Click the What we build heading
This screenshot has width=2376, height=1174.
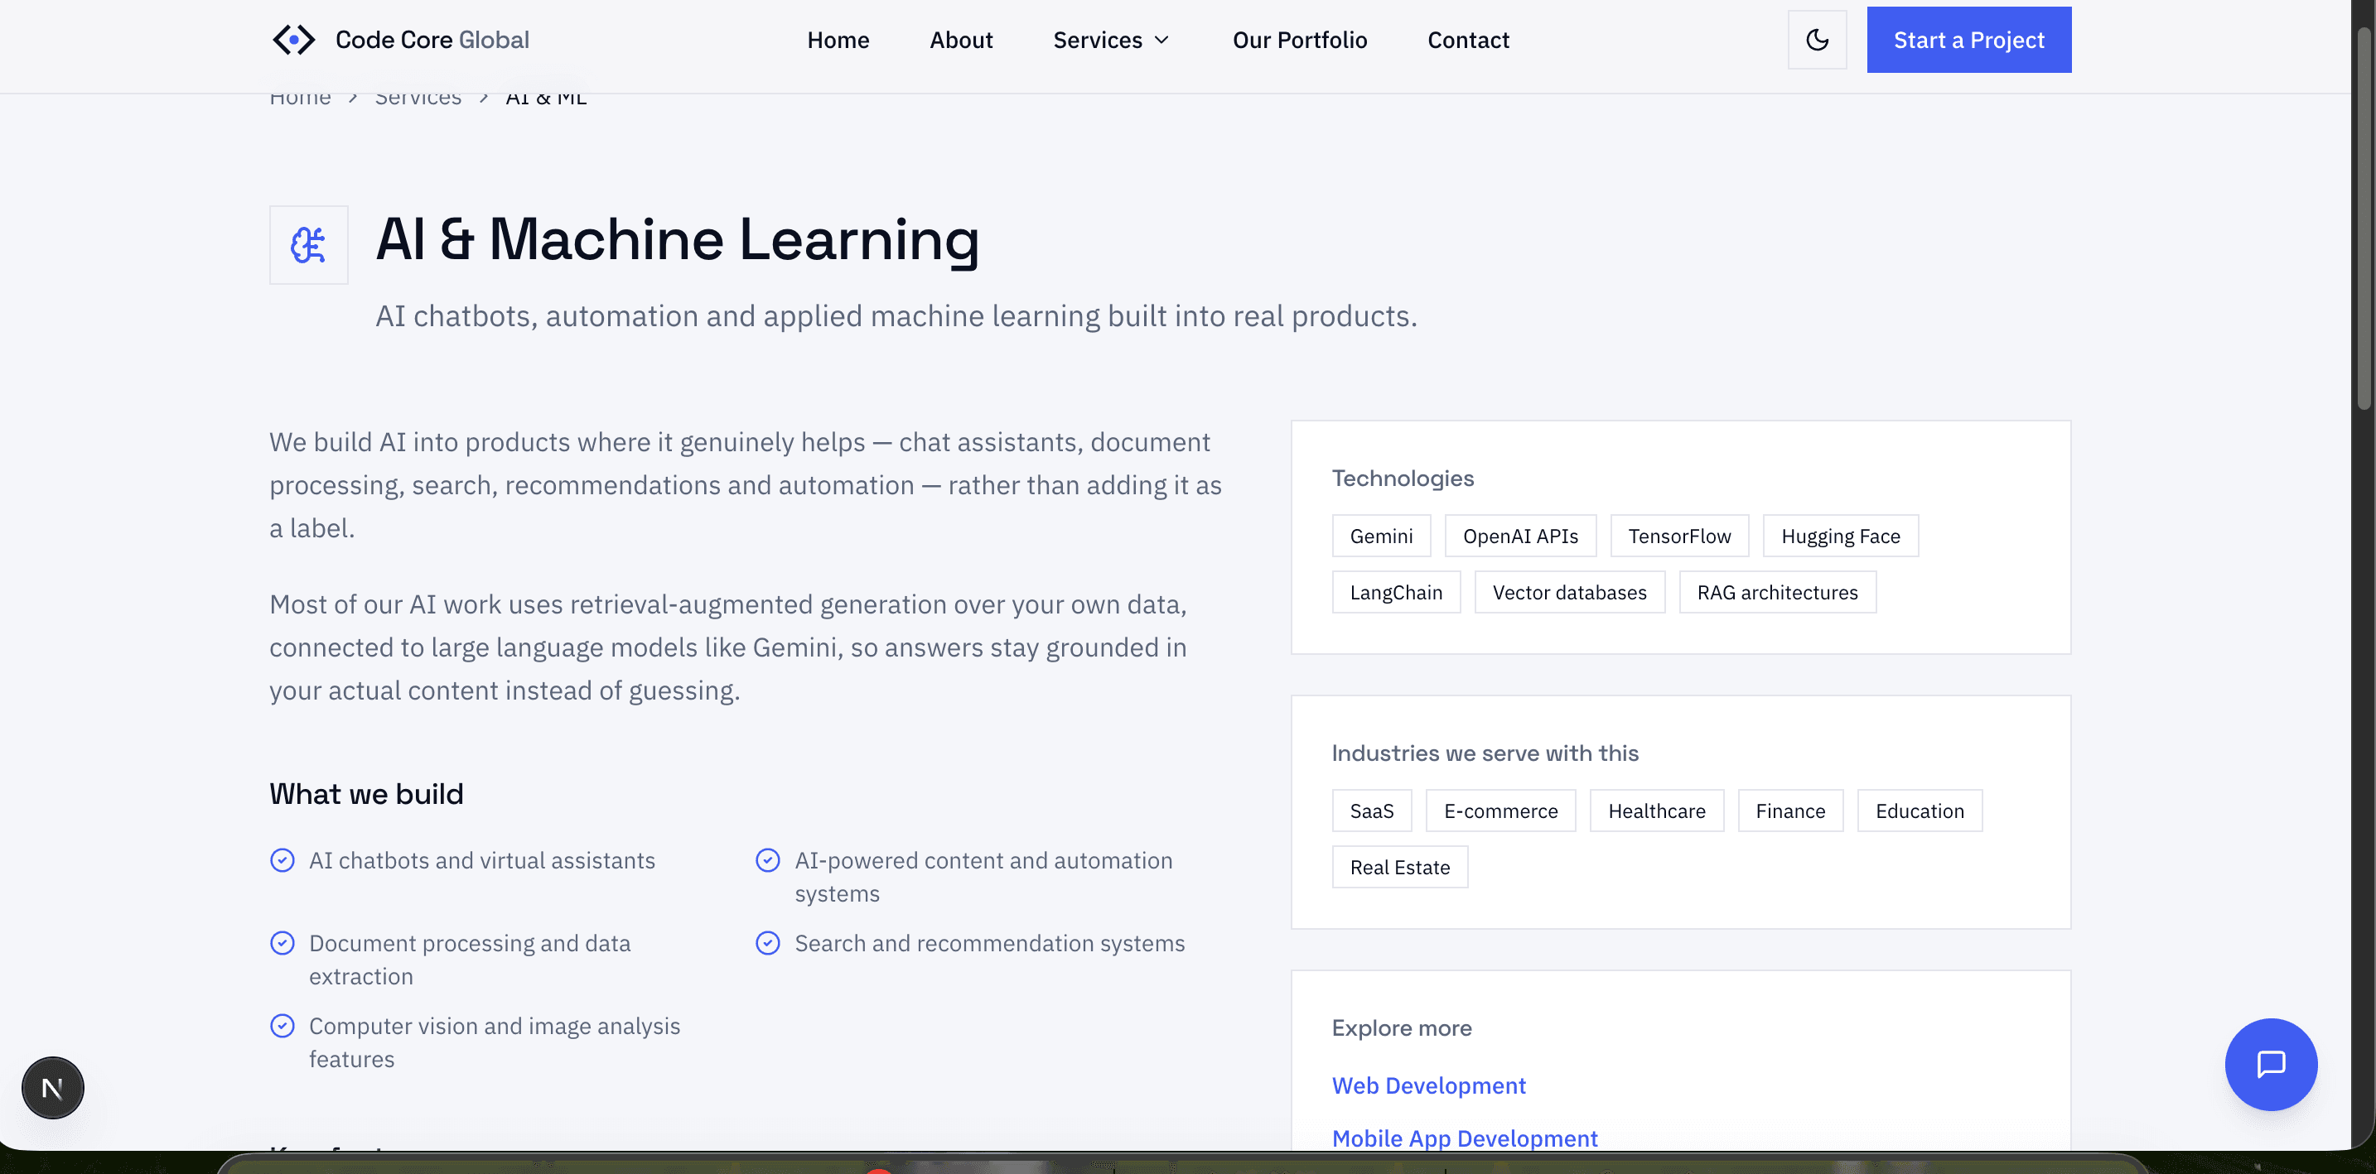point(366,794)
